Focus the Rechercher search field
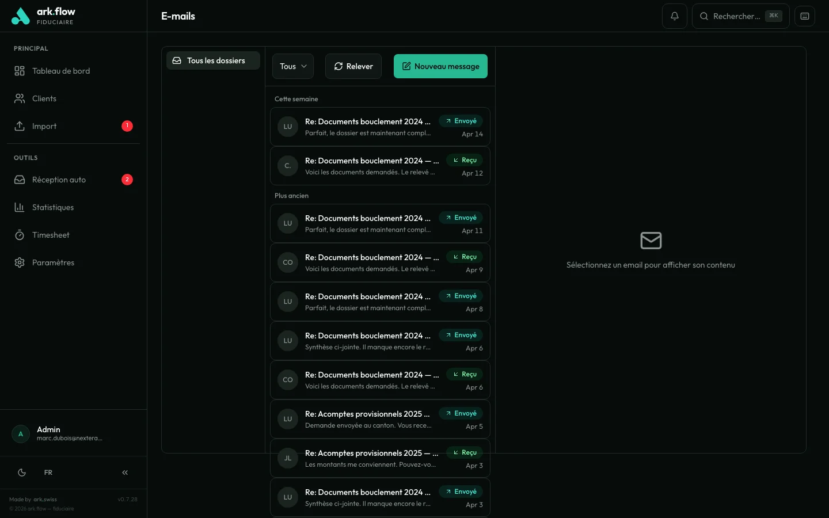Viewport: 829px width, 518px height. (737, 16)
